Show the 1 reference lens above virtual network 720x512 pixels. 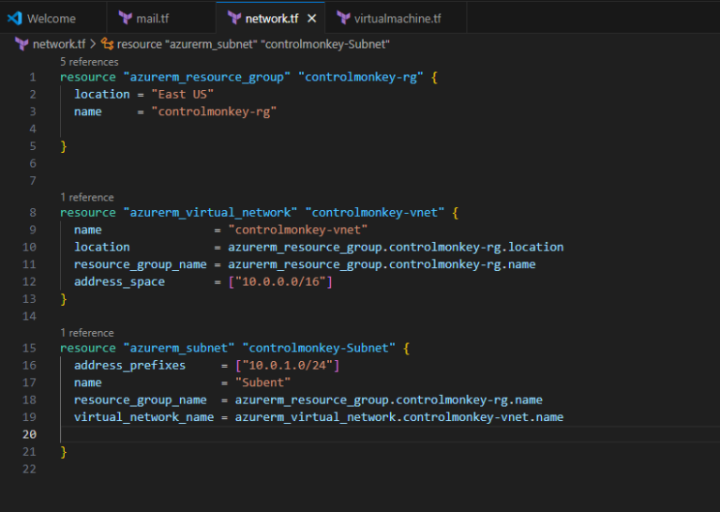(87, 197)
